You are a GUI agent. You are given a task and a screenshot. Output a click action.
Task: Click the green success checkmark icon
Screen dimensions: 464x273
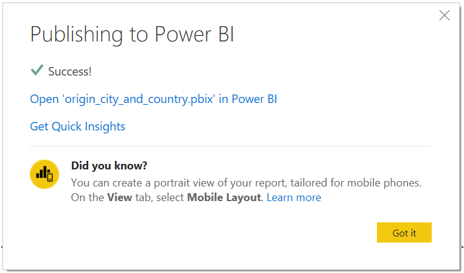pyautogui.click(x=37, y=70)
